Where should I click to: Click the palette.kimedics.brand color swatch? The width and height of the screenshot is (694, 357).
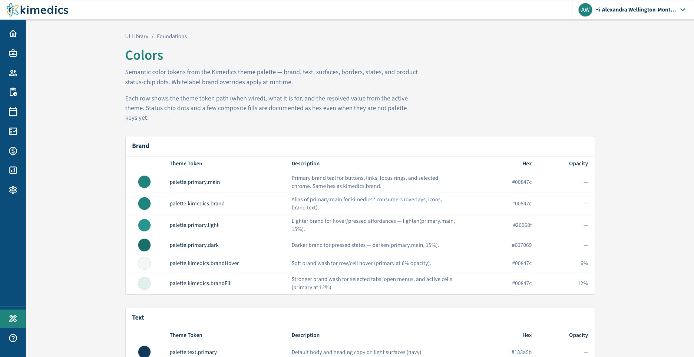[144, 204]
